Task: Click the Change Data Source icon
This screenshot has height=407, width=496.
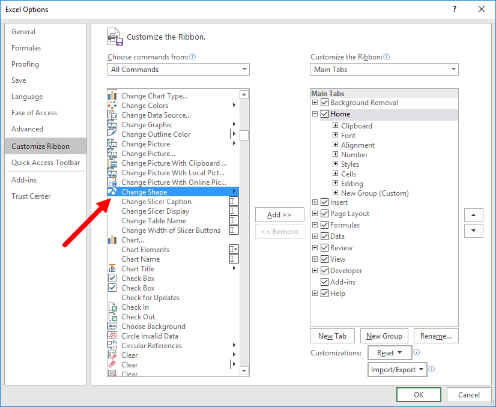Action: coord(112,115)
